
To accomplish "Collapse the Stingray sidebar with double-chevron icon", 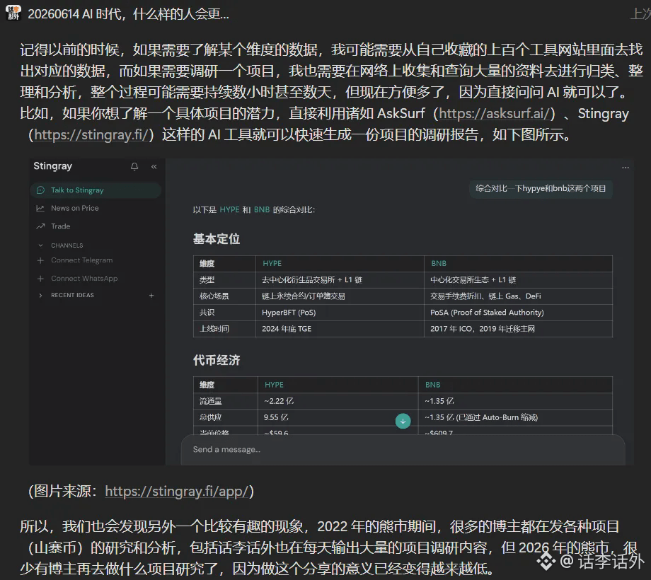I will 154,167.
